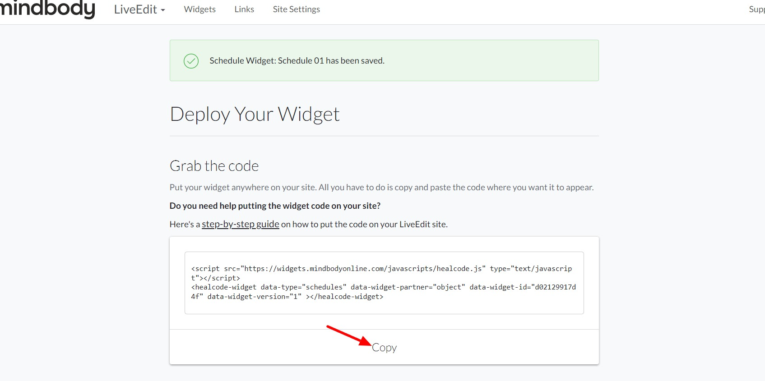765x381 pixels.
Task: Click the green success checkmark icon
Action: pos(191,61)
